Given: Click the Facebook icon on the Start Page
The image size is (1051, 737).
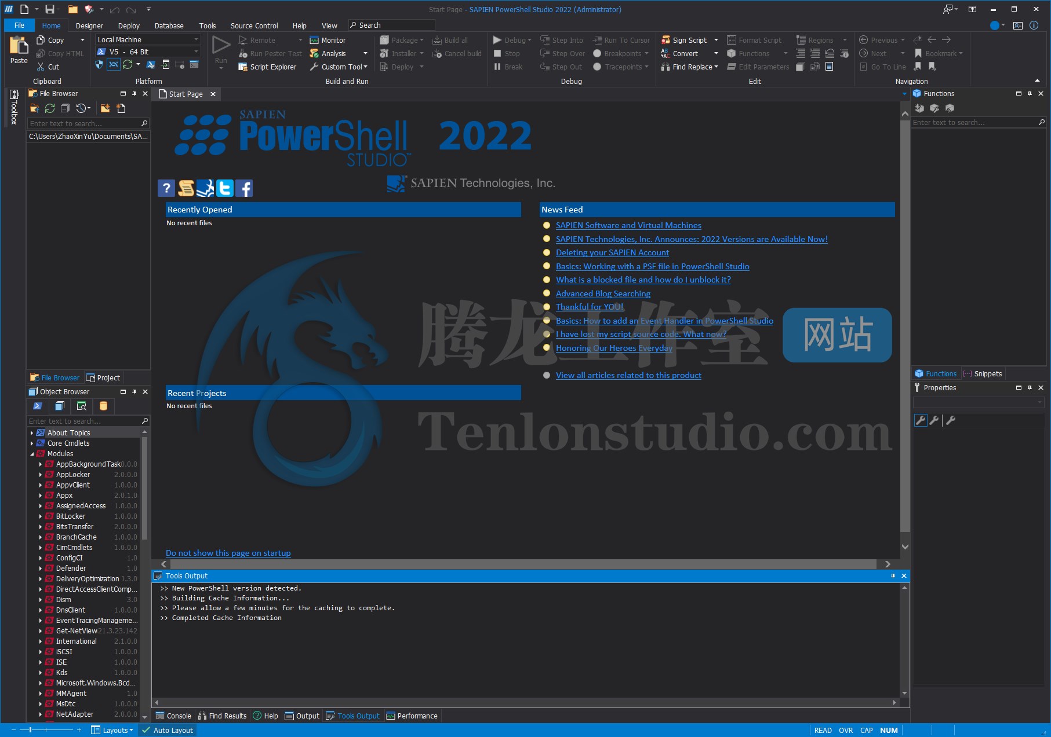Looking at the screenshot, I should [x=244, y=188].
